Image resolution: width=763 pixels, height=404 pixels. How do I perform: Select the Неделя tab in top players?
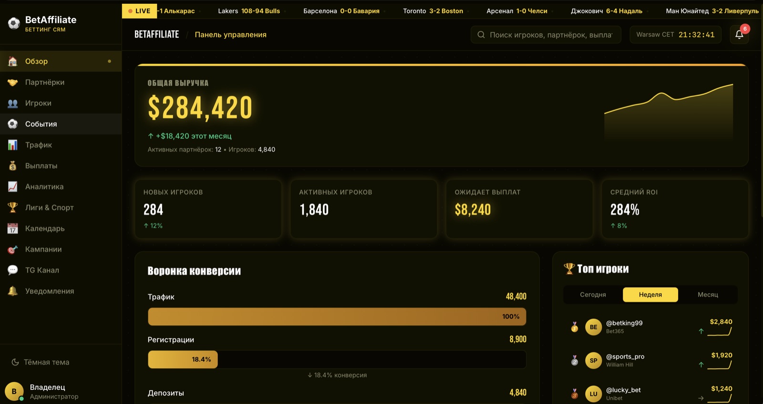[650, 294]
